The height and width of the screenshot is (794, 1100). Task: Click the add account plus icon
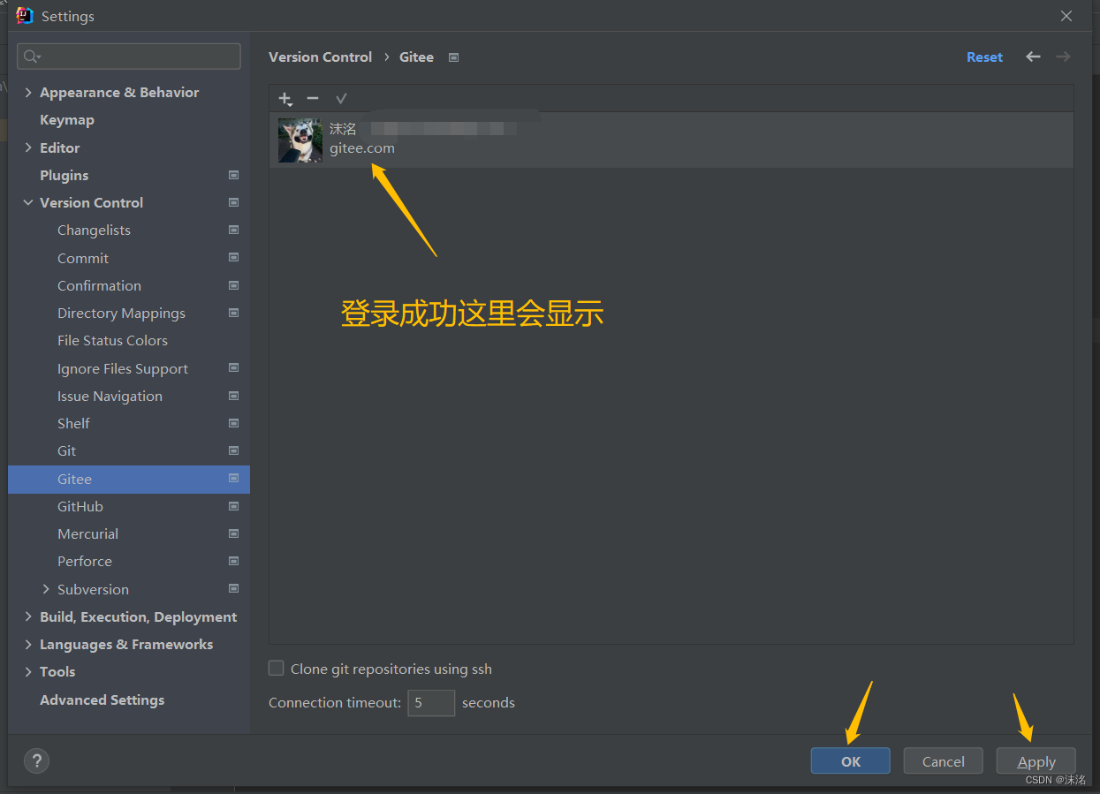[285, 99]
